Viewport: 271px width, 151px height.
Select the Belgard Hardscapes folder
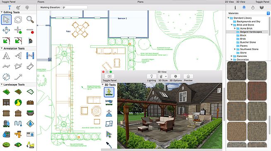251,32
